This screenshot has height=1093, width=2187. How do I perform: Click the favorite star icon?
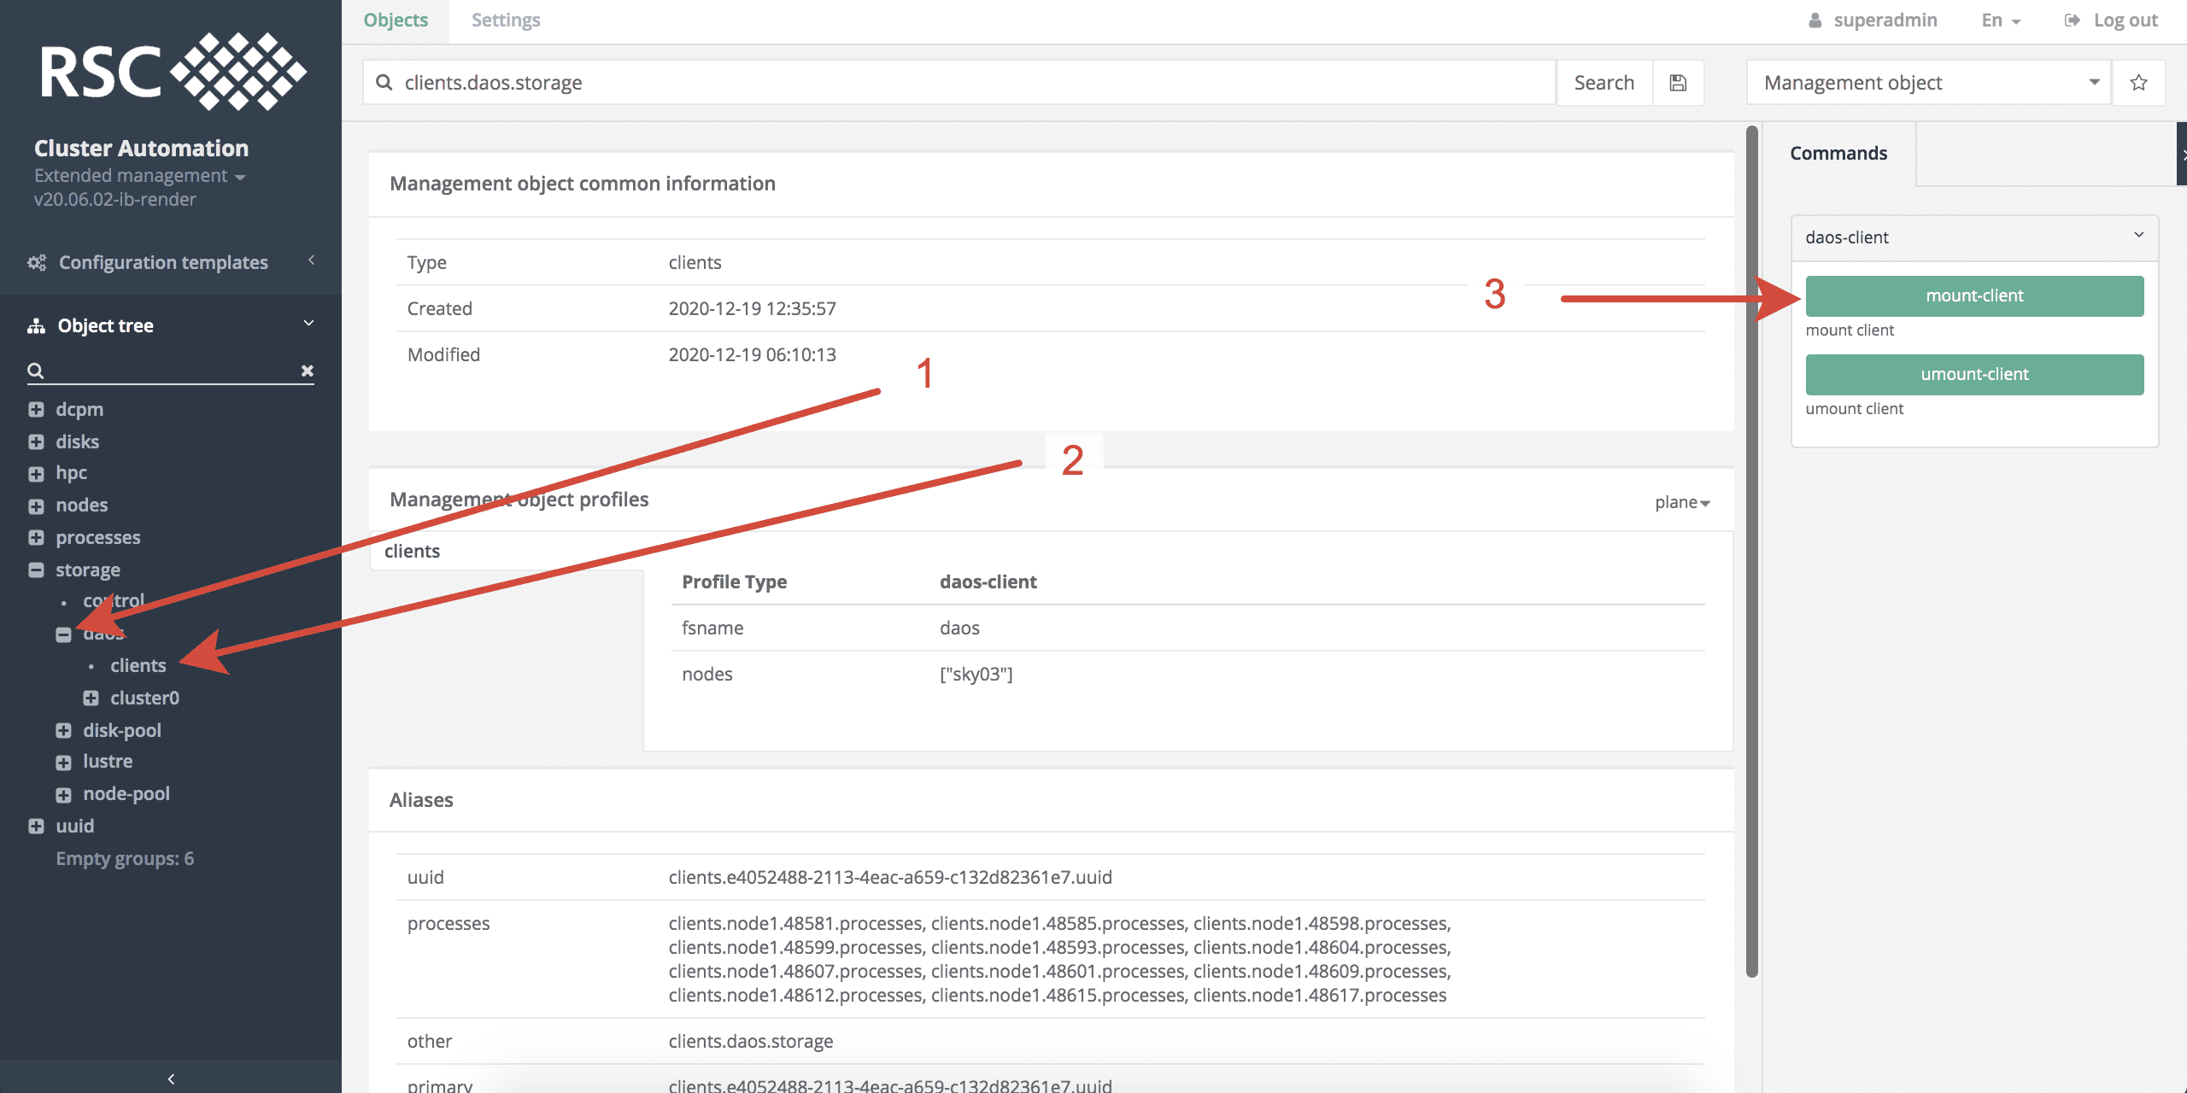pyautogui.click(x=2138, y=83)
